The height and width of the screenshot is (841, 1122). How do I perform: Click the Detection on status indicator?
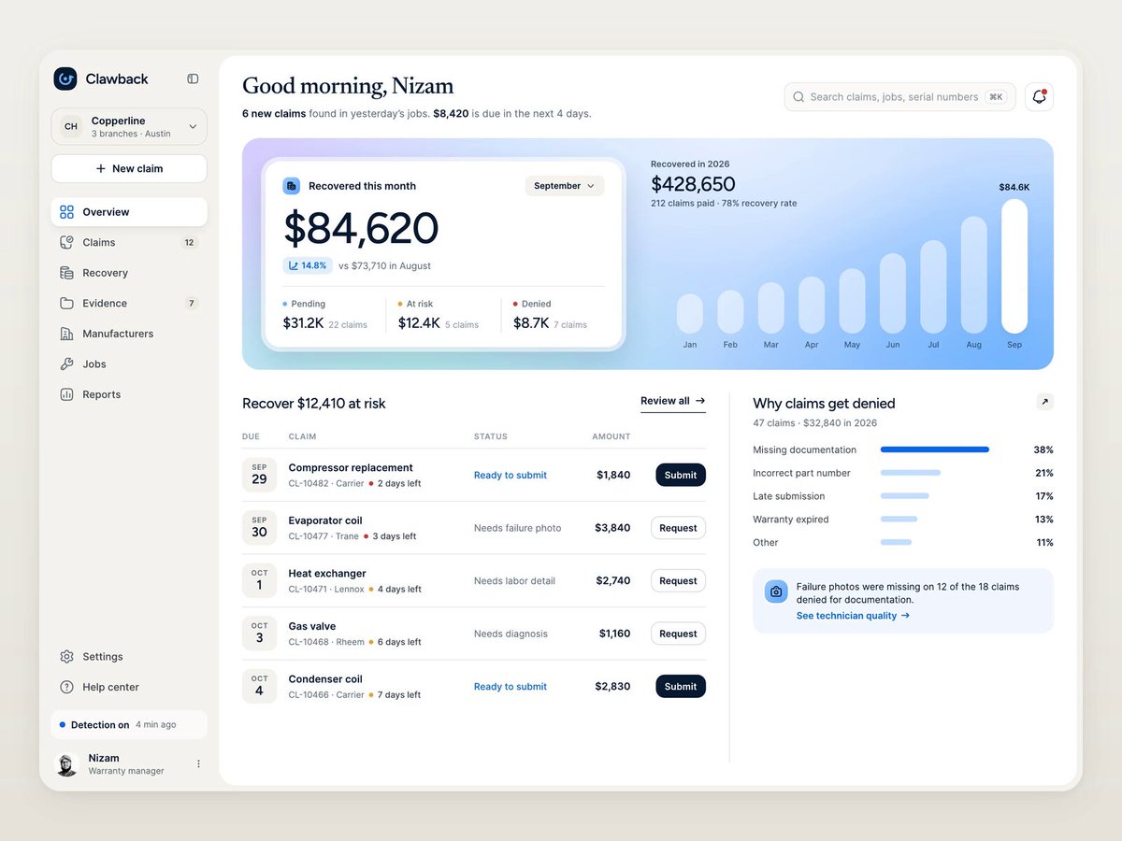pos(129,724)
